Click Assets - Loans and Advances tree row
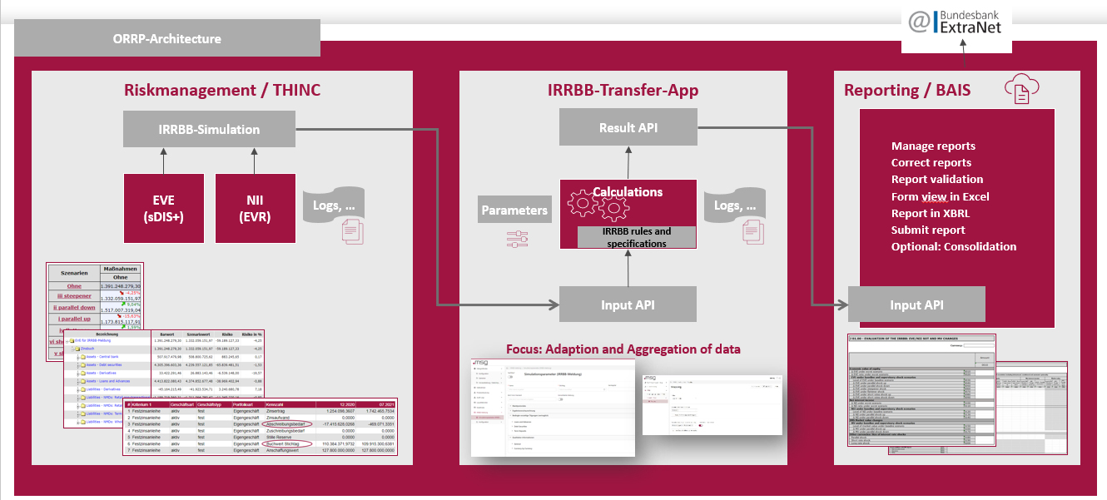The width and height of the screenshot is (1107, 500). pyautogui.click(x=108, y=381)
